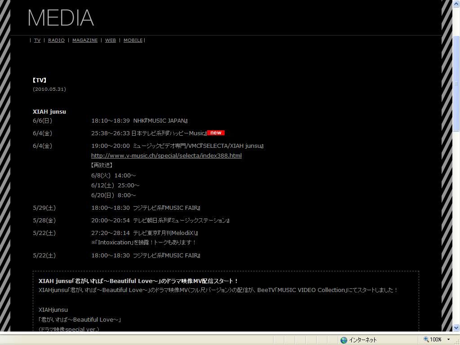This screenshot has height=345, width=460.
Task: Click the MEDIA page heading
Action: 61,18
